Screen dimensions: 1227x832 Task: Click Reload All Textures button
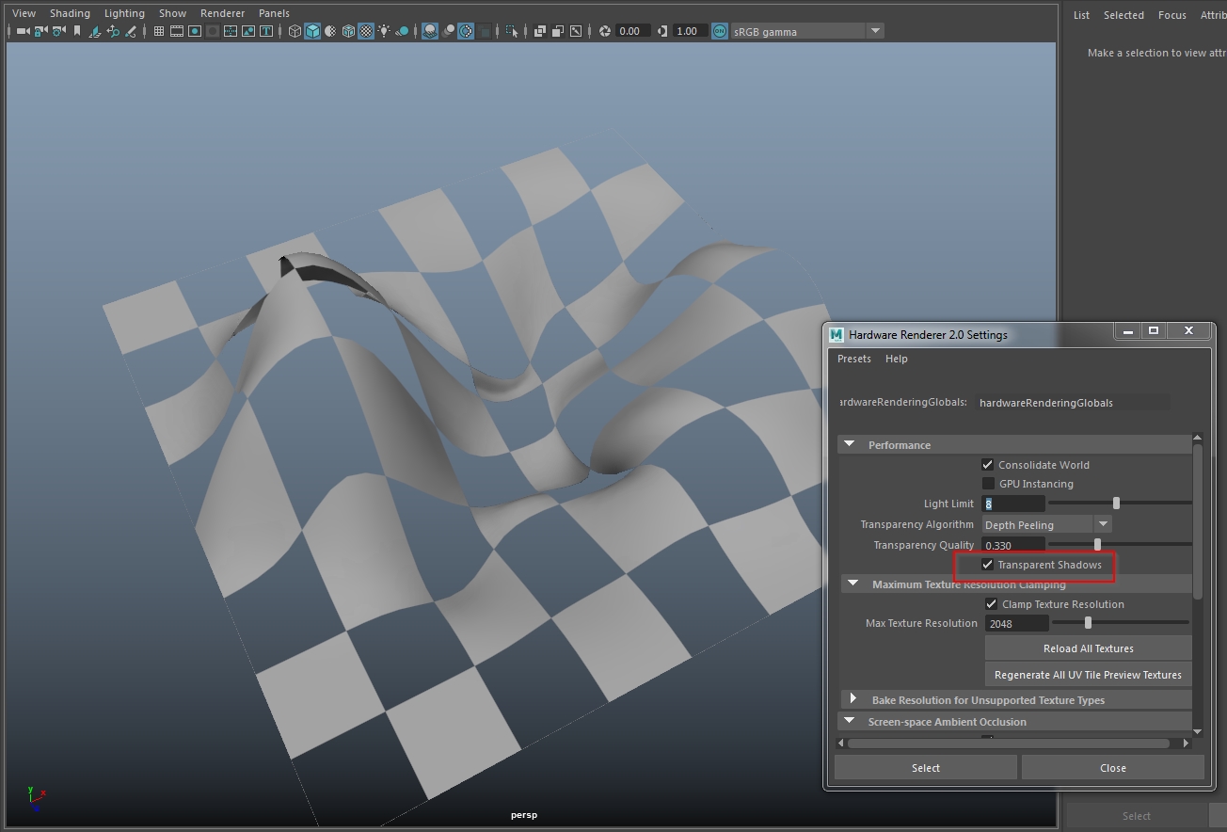coord(1088,648)
